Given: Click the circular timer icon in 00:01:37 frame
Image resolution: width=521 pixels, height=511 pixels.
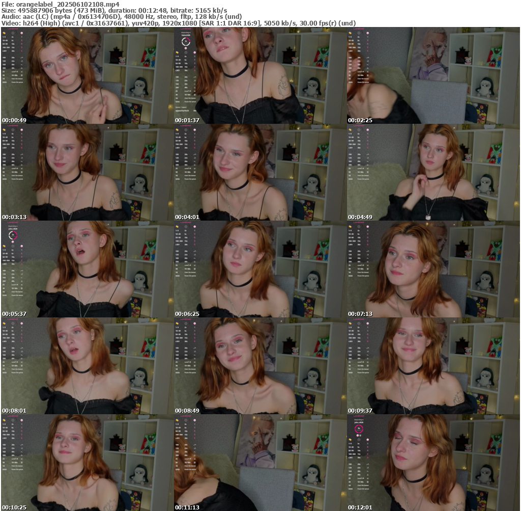Looking at the screenshot, I should coord(185,42).
